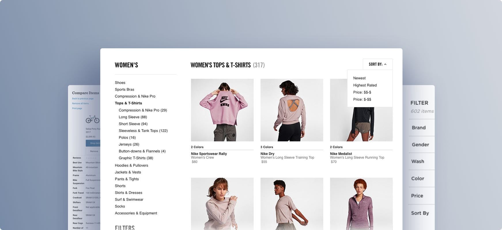Filter by Long Sleeve (88)
This screenshot has height=230, width=502.
click(x=133, y=117)
